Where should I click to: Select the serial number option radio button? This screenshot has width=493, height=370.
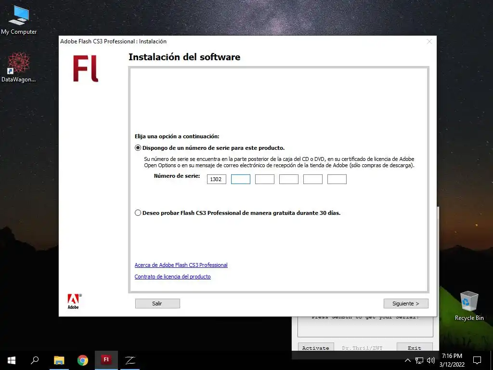138,148
